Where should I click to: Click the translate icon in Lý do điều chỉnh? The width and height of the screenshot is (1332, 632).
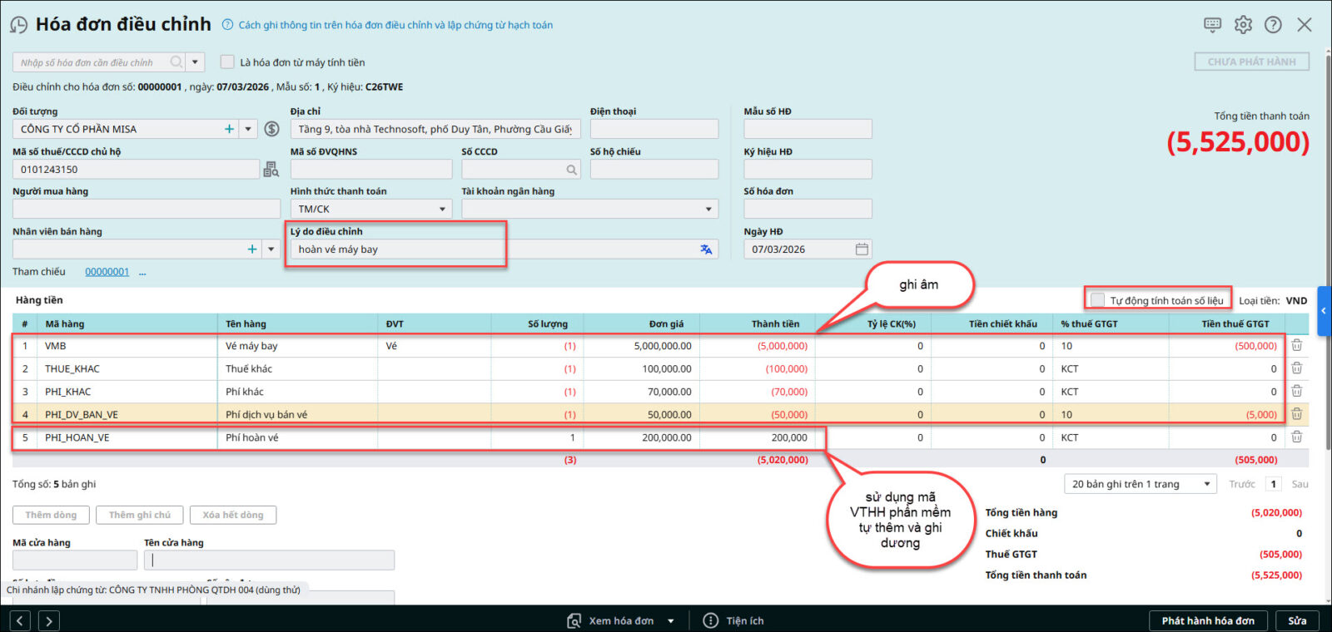pyautogui.click(x=706, y=249)
